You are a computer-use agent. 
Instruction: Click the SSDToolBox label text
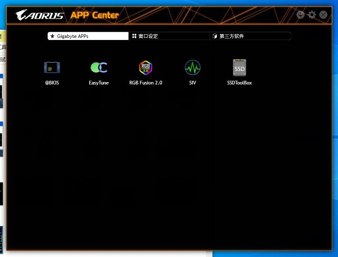[239, 82]
